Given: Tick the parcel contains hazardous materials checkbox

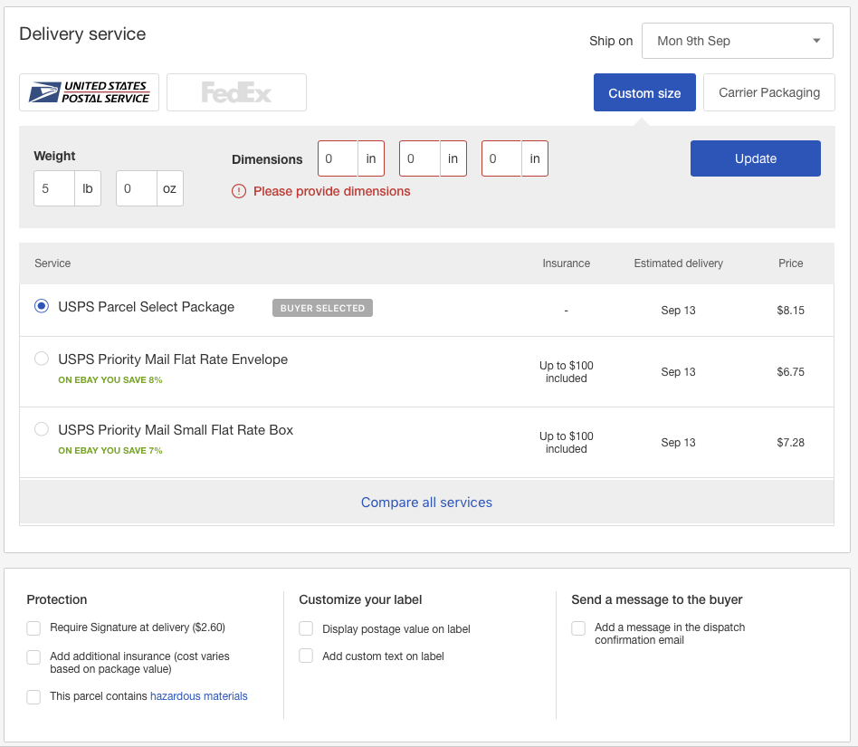Looking at the screenshot, I should tap(33, 696).
